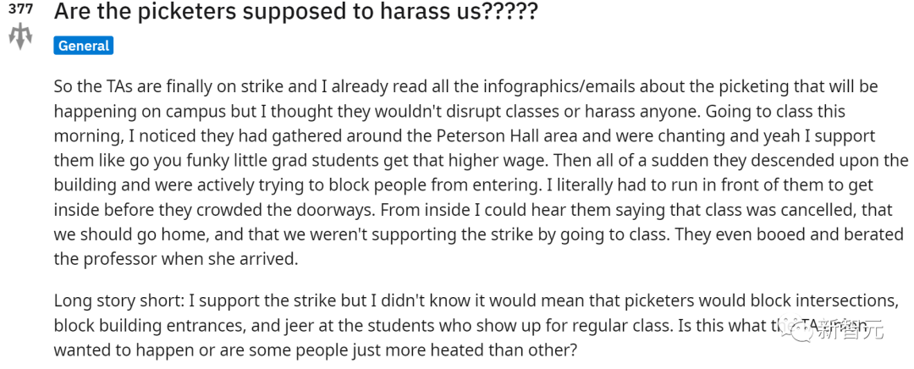Click the words "the professor when she arrived"

(x=177, y=259)
